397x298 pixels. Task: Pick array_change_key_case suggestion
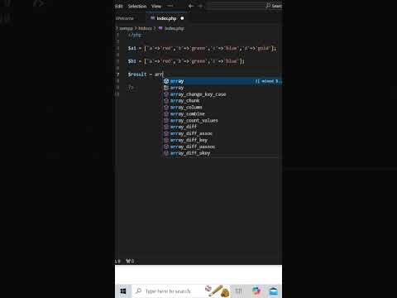coord(222,94)
